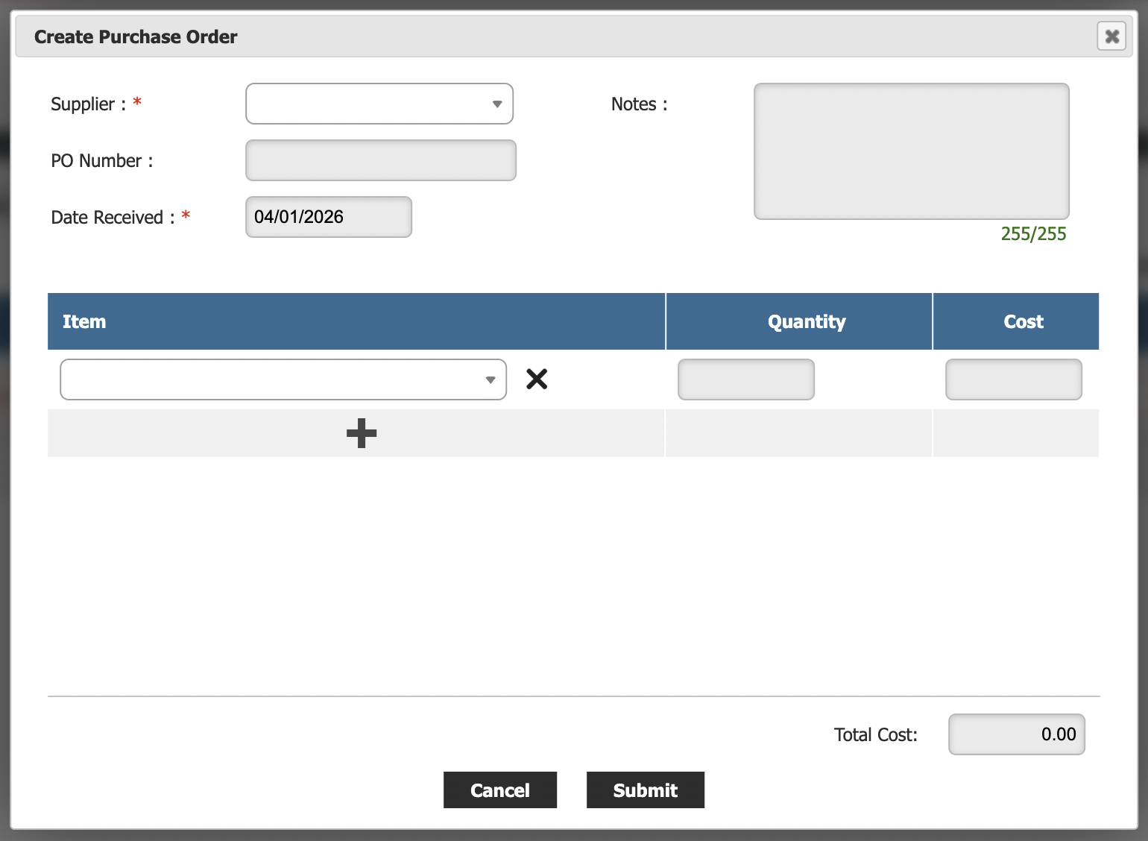Viewport: 1148px width, 841px height.
Task: Submit the purchase order
Action: click(x=645, y=790)
